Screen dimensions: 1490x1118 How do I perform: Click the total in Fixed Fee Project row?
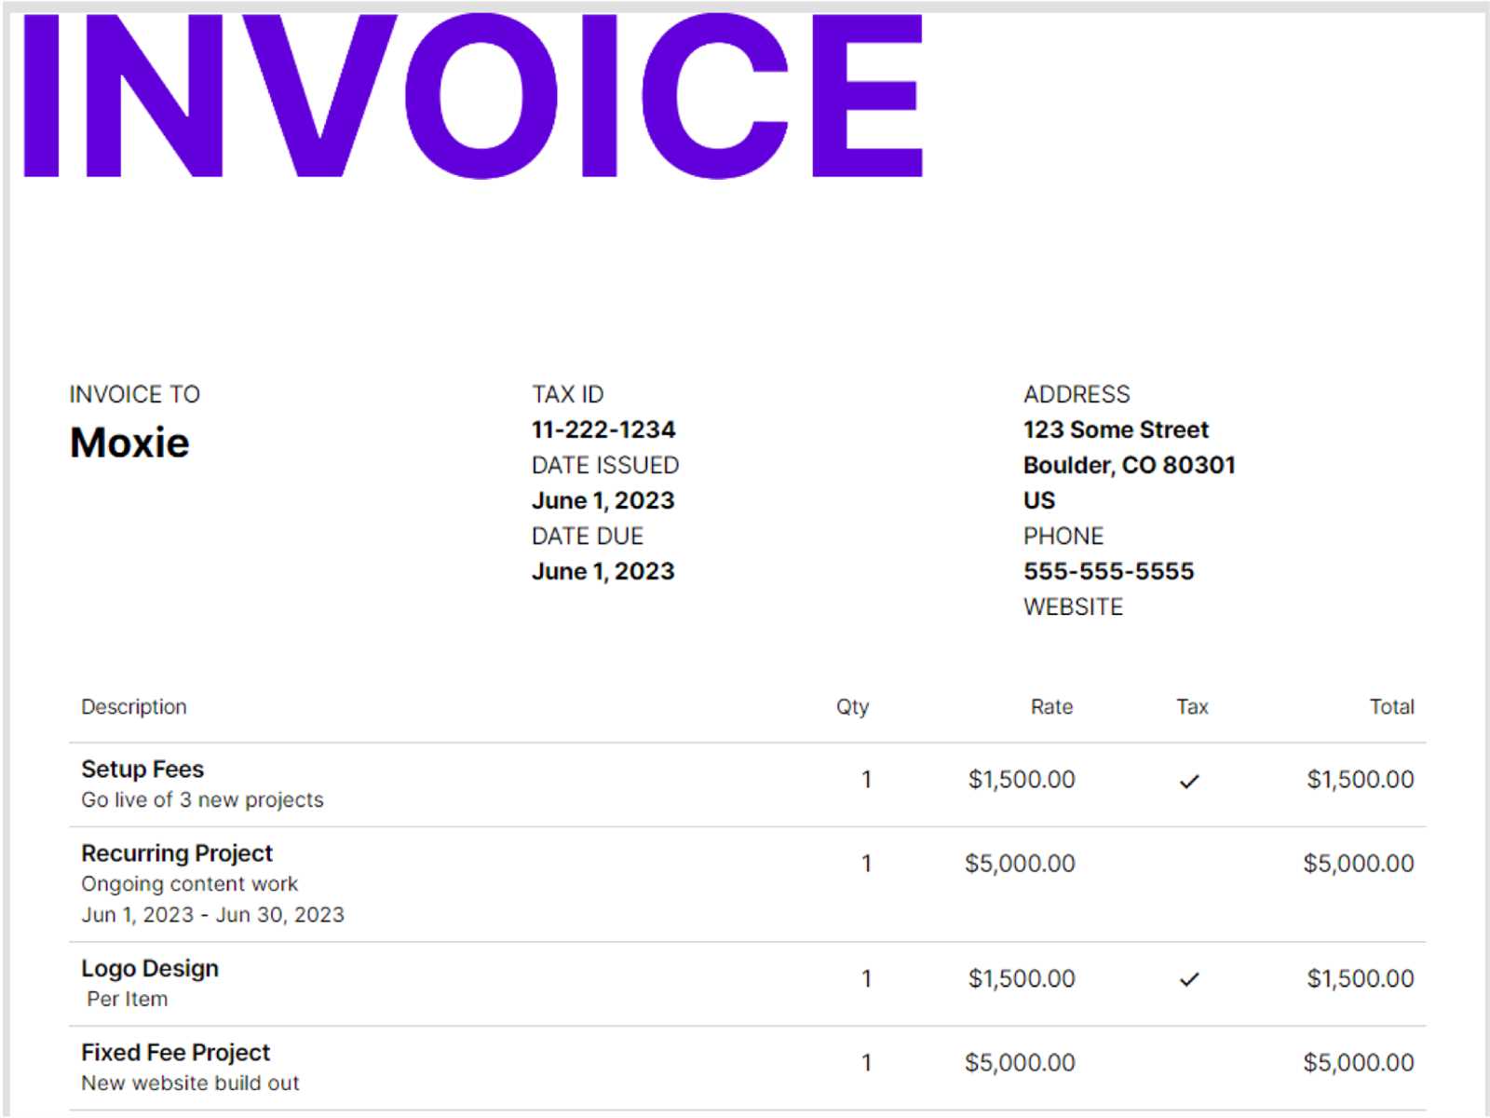pyautogui.click(x=1359, y=1063)
